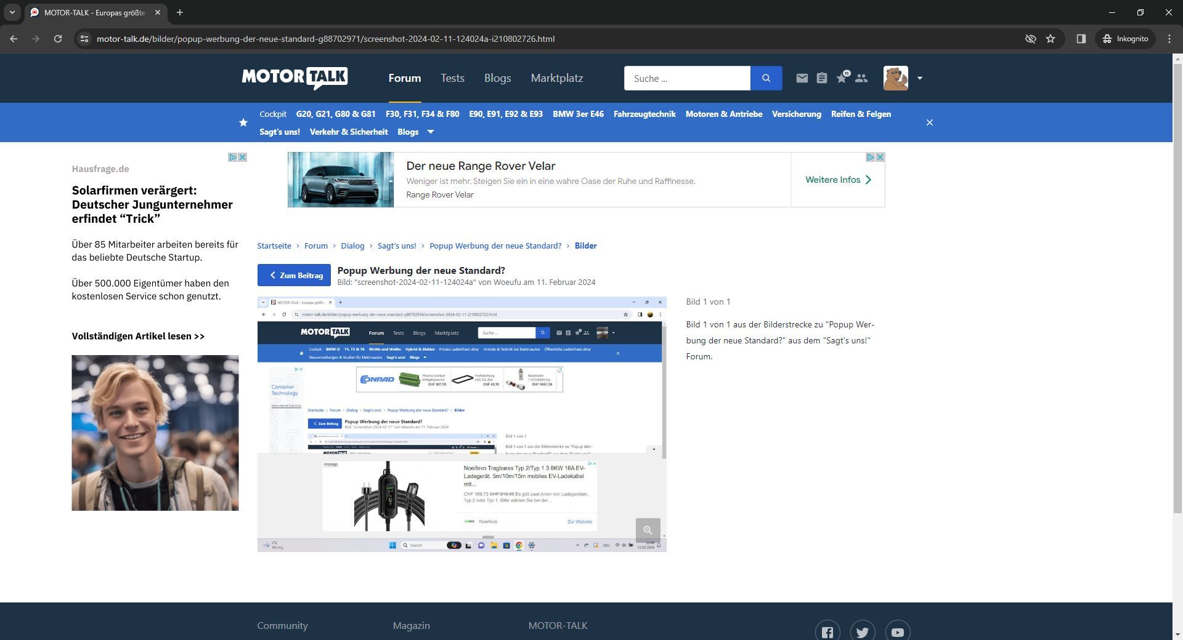Click the image zoom magnifier overlay

[648, 530]
